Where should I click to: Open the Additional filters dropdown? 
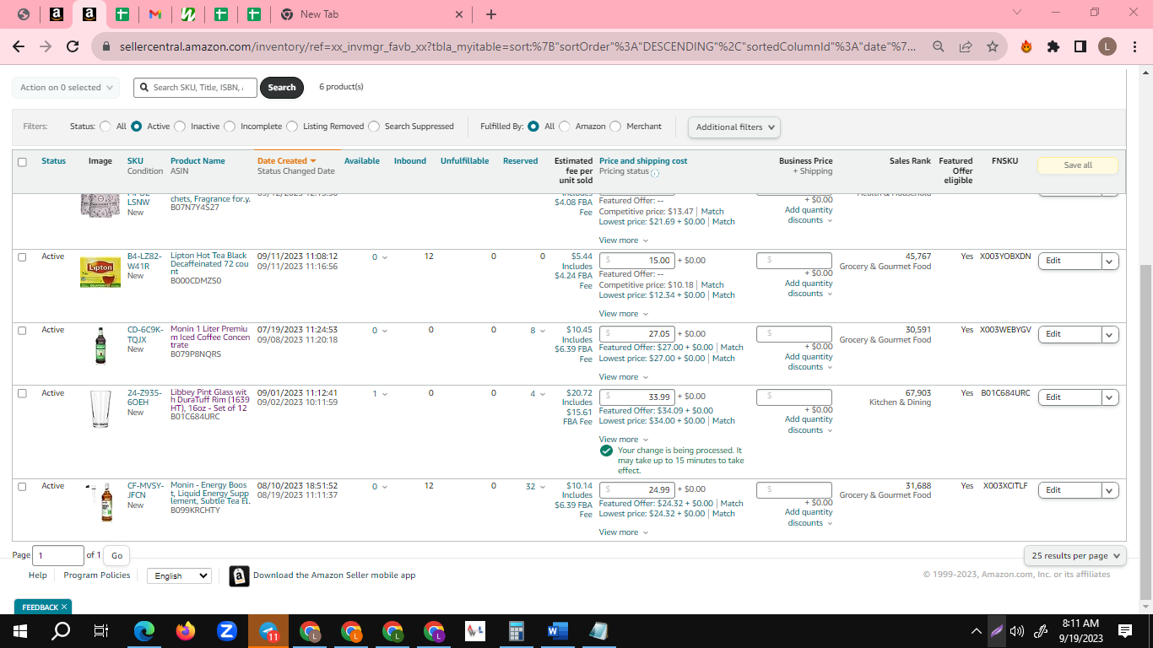pyautogui.click(x=734, y=127)
